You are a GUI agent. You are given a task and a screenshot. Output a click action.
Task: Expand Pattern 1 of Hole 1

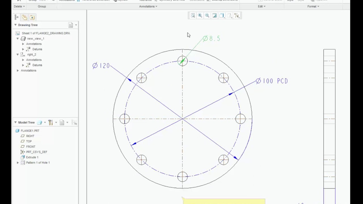18,163
